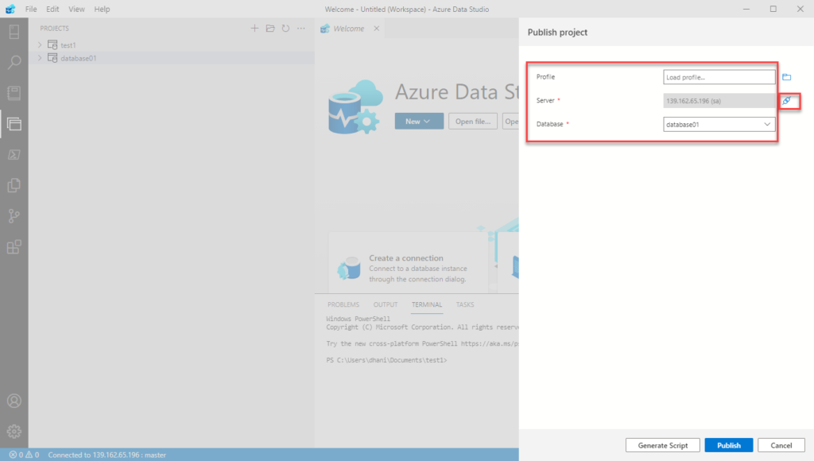Browse for a publish profile file
814x461 pixels.
786,77
